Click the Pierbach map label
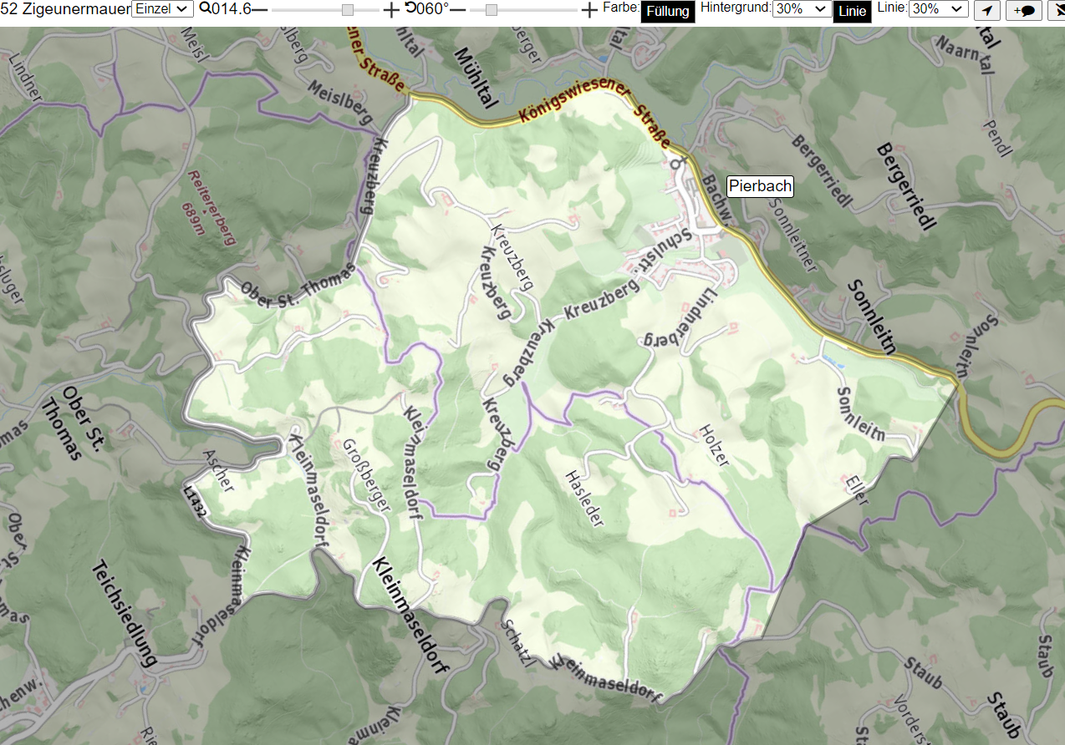 pos(760,186)
